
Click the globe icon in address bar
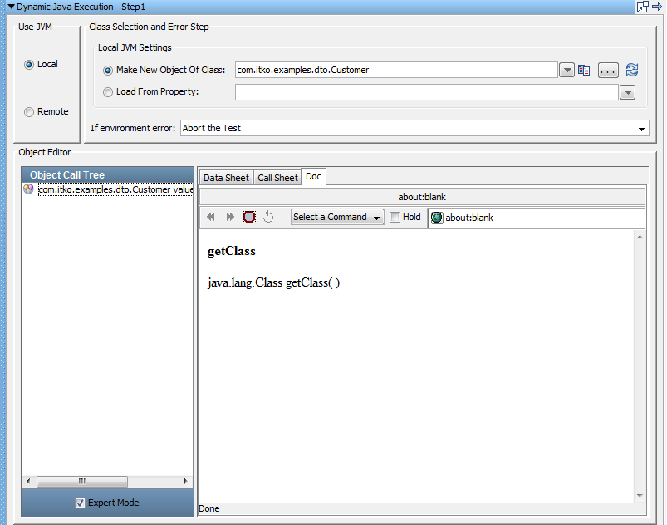click(x=437, y=218)
